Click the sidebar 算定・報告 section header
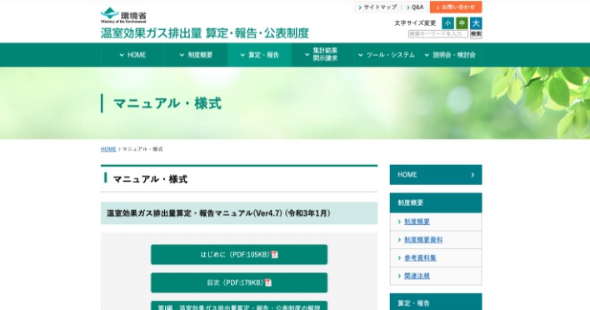 click(436, 302)
